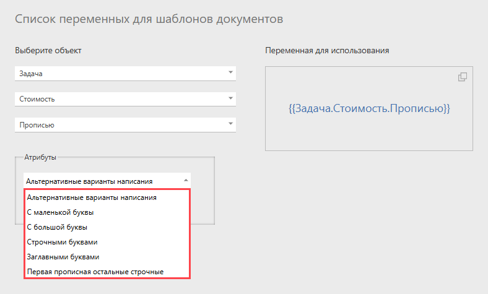Click the Список переменных для шаблонов документов heading
This screenshot has width=488, height=294.
click(149, 19)
